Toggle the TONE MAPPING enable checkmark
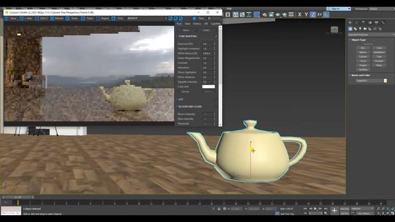395x222 pixels. 216,36
